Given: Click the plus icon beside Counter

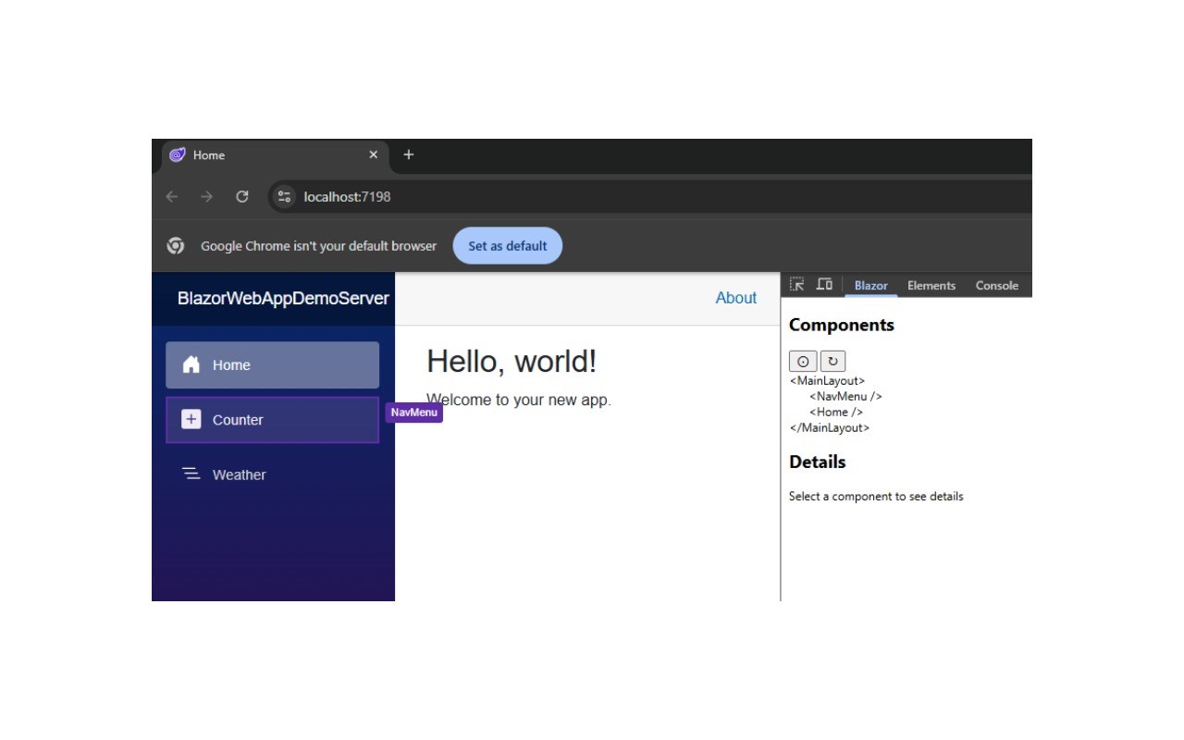Looking at the screenshot, I should click(191, 419).
